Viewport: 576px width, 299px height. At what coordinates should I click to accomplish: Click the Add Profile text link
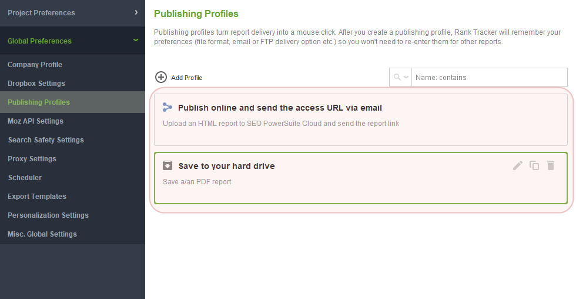pos(187,78)
